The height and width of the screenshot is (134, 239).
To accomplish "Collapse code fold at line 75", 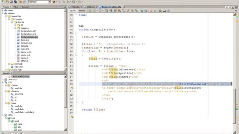I will (76, 33).
